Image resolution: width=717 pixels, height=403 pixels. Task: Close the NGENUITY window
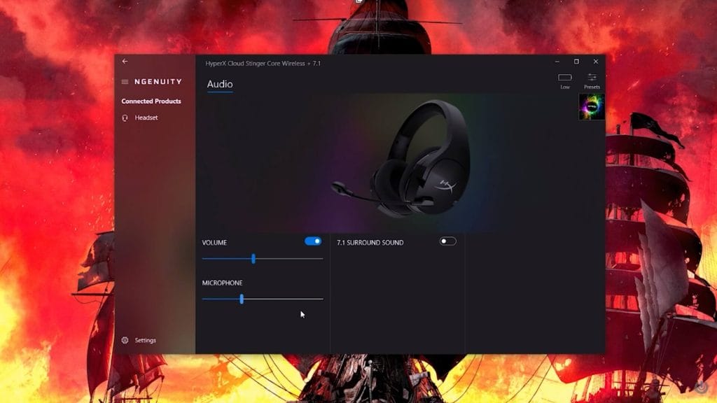(596, 62)
